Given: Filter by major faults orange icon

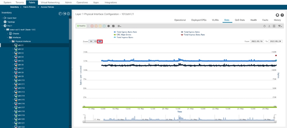Looking at the screenshot, I should [x=96, y=26].
